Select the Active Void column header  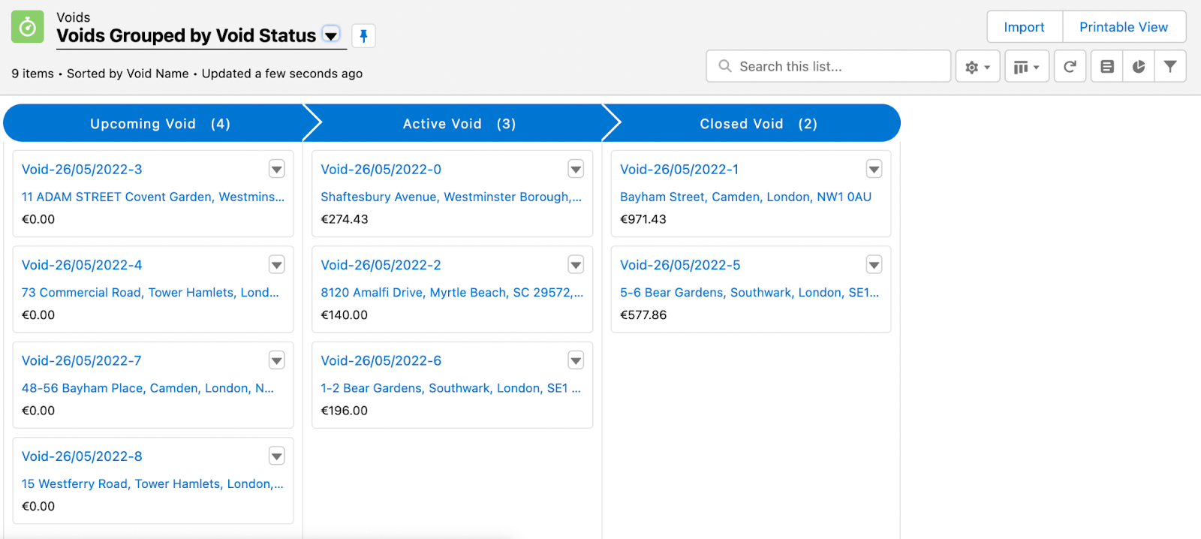tap(458, 124)
